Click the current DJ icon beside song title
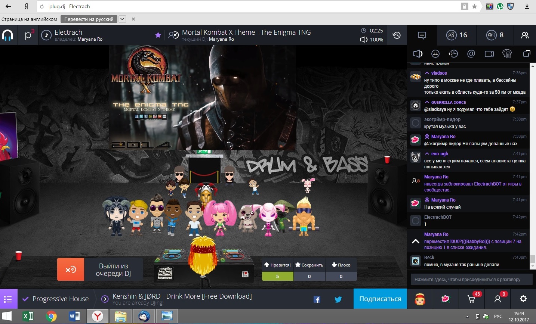536x324 pixels. (173, 35)
